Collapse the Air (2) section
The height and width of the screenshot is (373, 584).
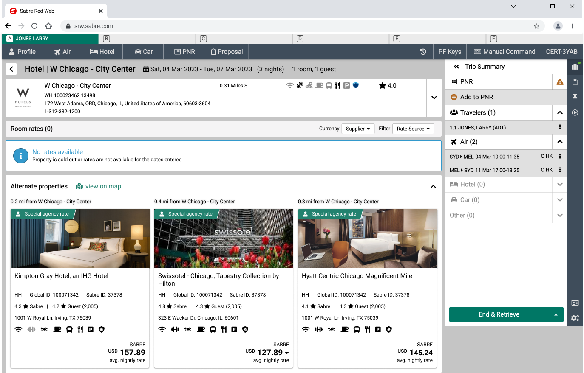click(x=560, y=142)
